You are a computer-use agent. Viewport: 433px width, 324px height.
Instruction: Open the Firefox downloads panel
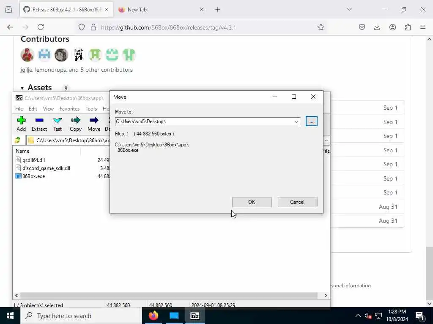pos(377,27)
